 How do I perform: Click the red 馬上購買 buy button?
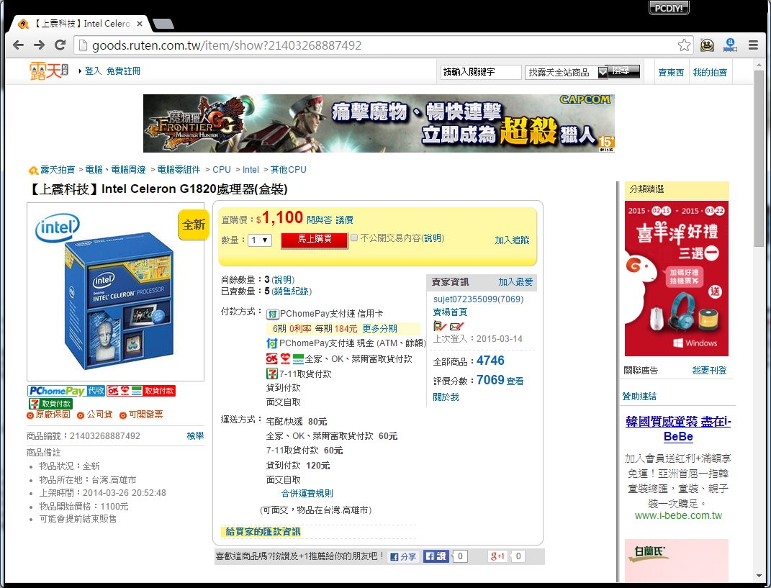tap(315, 240)
